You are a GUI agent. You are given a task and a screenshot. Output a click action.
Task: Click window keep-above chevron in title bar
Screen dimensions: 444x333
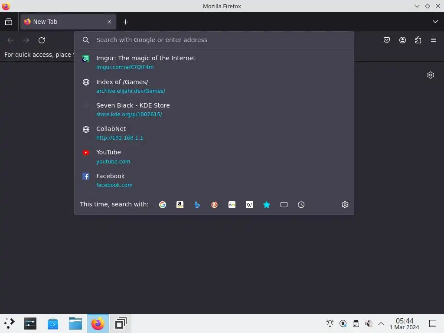[417, 6]
